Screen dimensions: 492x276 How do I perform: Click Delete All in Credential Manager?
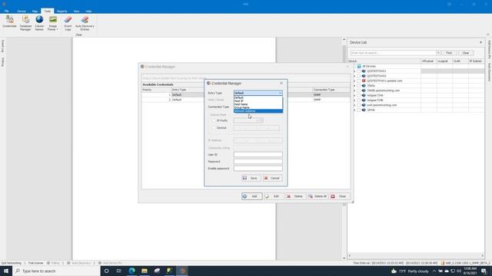click(x=317, y=196)
